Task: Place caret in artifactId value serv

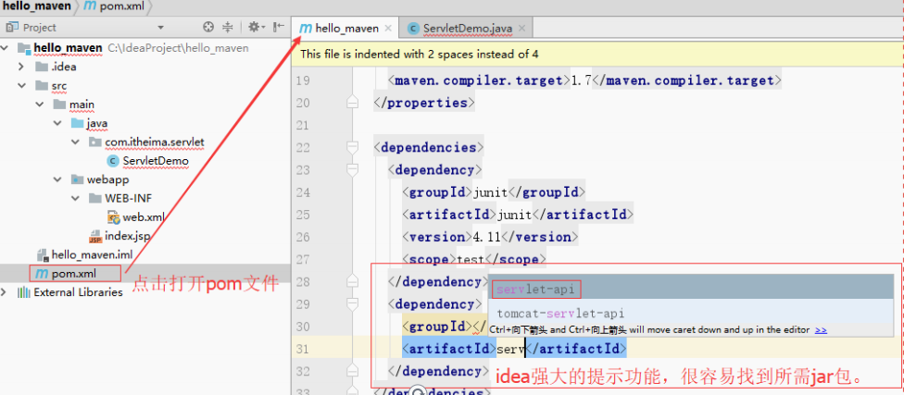Action: tap(510, 349)
